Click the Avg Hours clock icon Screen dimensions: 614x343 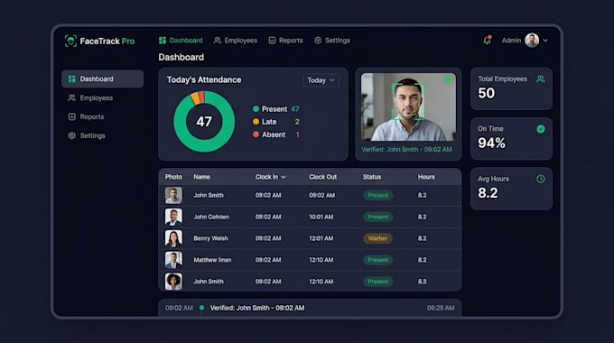(540, 179)
